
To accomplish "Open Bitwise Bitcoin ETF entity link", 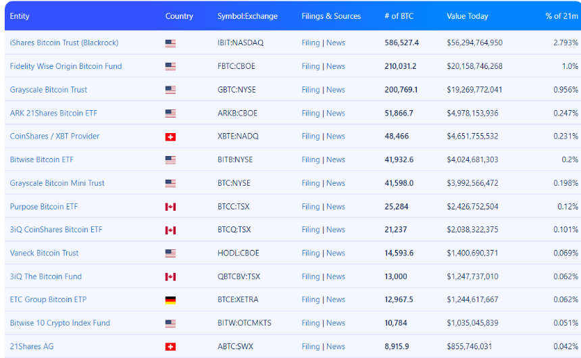I will click(41, 159).
